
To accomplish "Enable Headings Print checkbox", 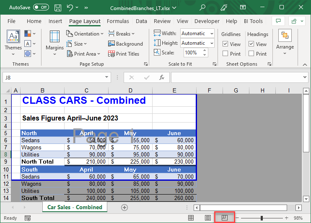I will (251, 54).
